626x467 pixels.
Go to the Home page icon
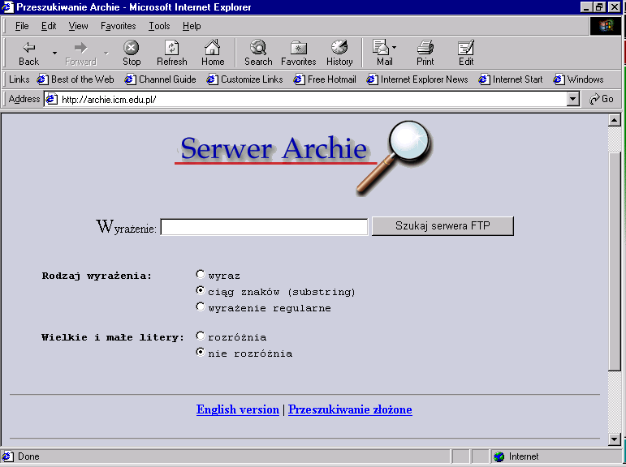coord(213,48)
